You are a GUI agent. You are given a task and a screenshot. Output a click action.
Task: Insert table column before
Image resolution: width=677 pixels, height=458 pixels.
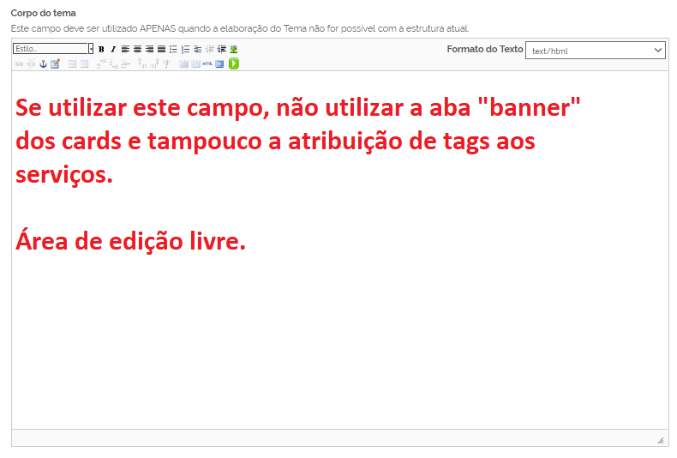tap(142, 64)
